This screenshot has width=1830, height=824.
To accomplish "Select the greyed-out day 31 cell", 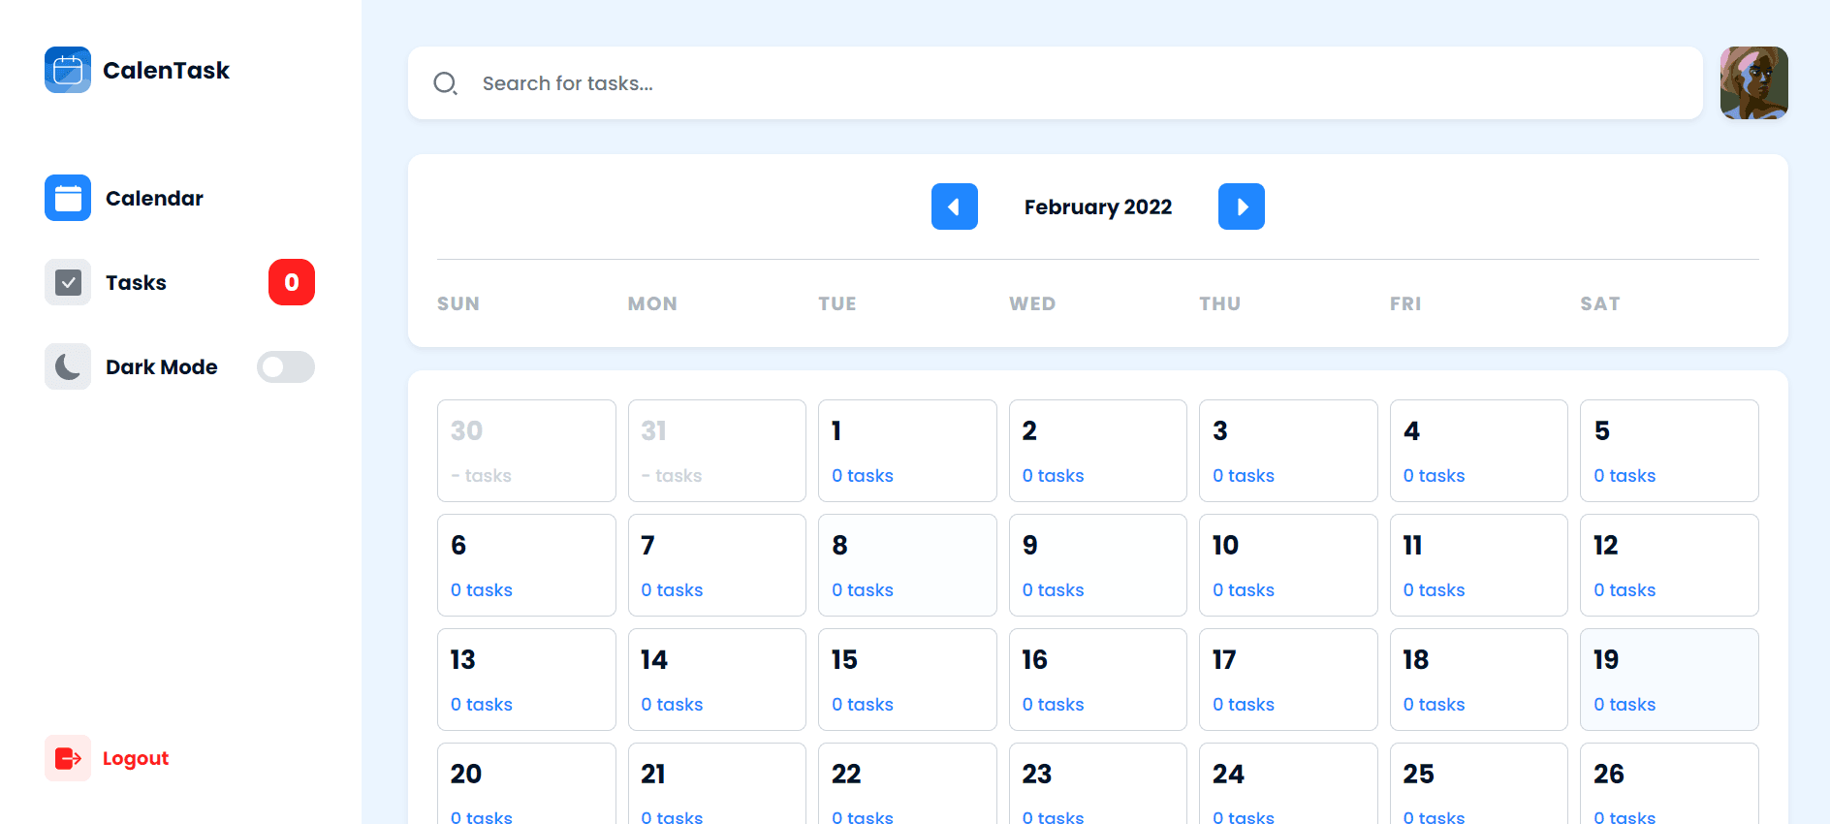I will [717, 451].
